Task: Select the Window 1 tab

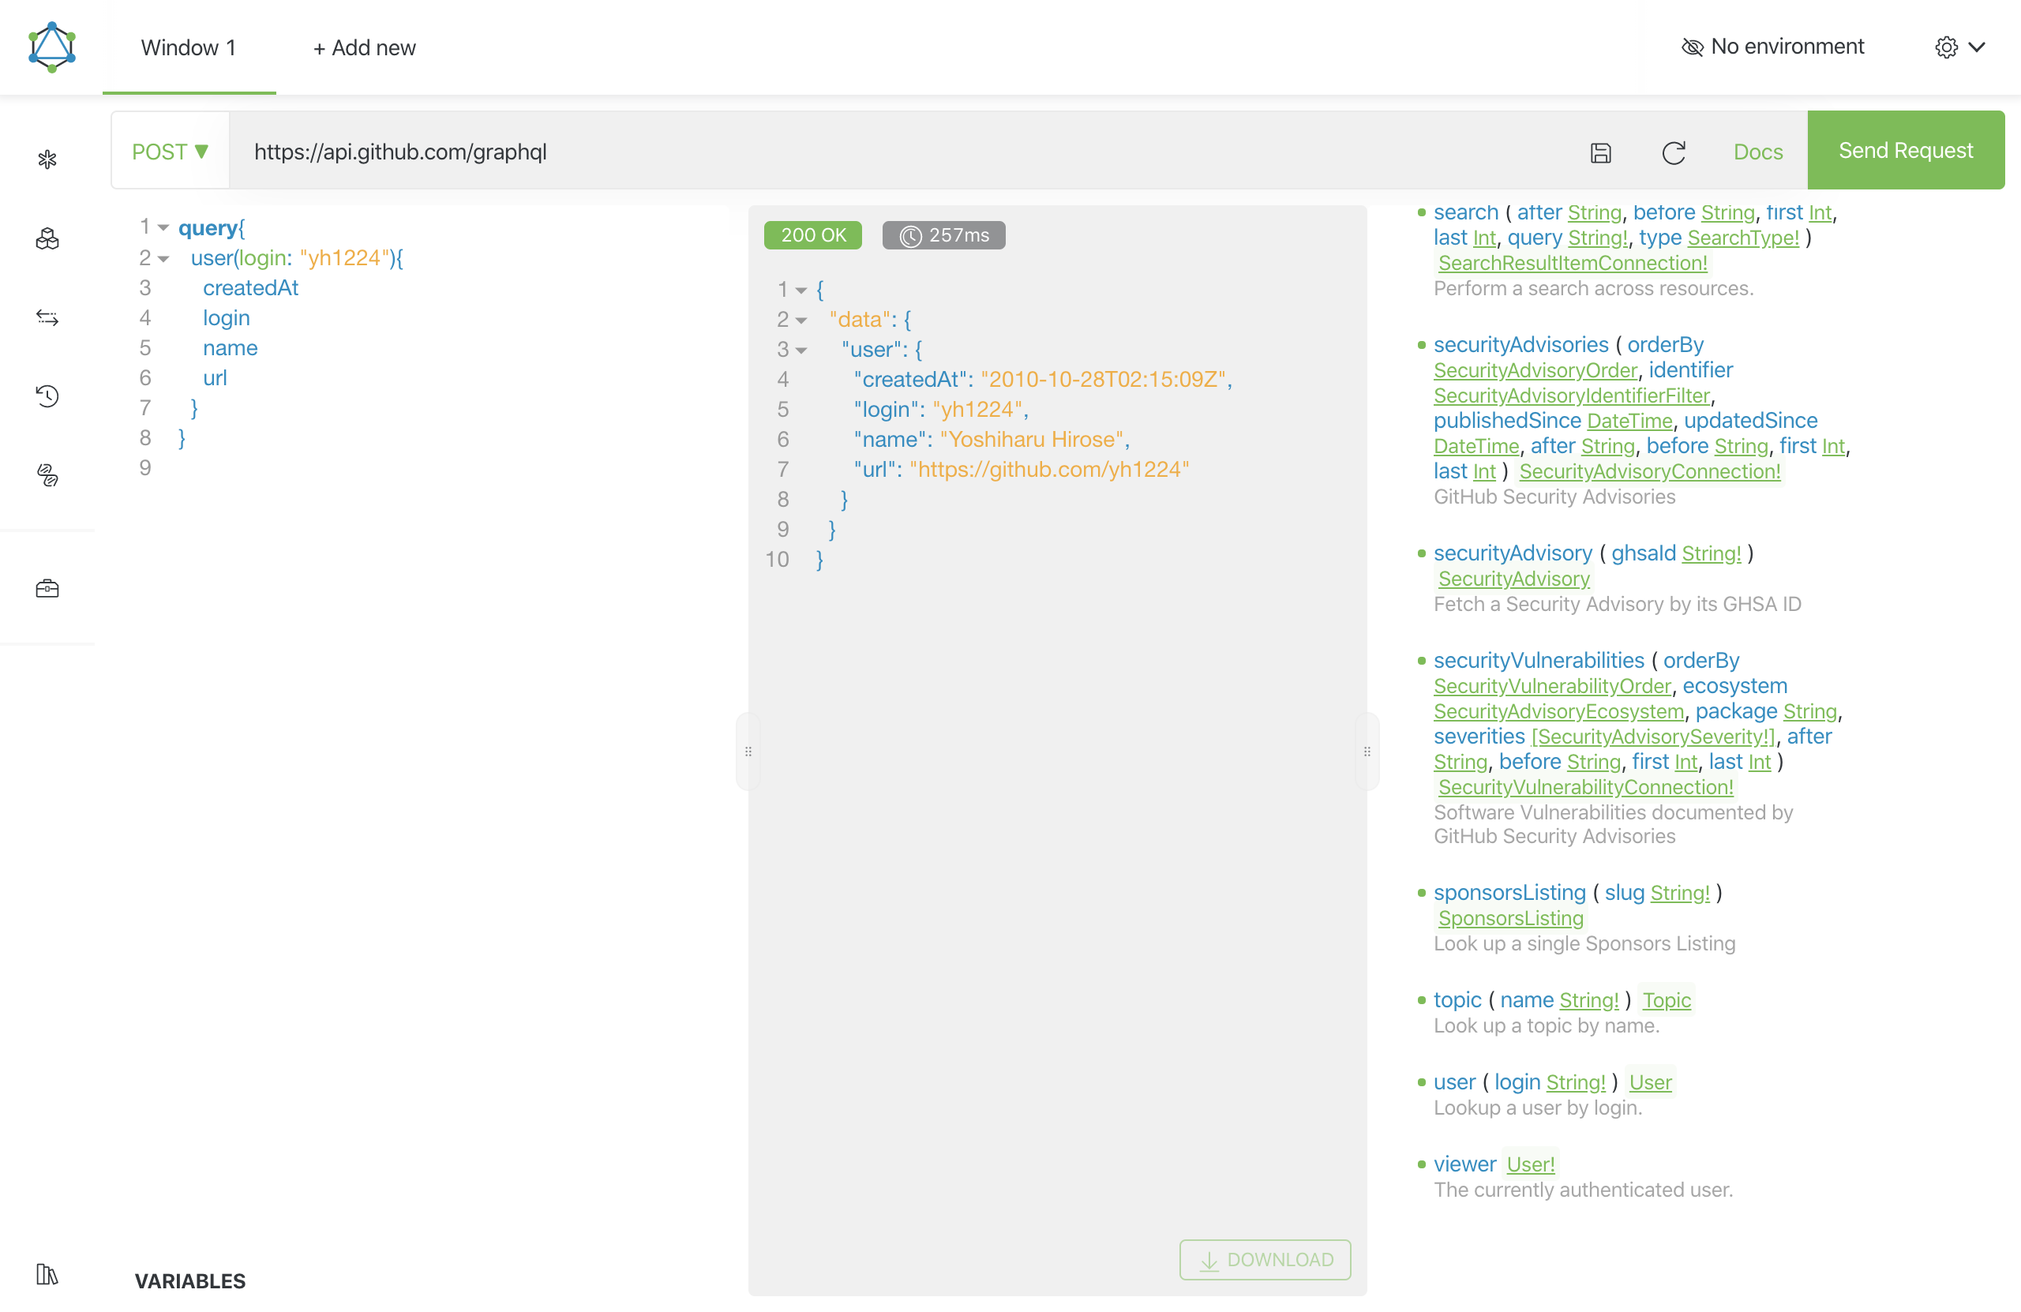Action: 189,47
